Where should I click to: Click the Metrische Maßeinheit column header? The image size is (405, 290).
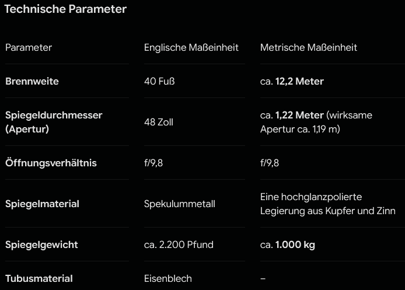[x=308, y=47]
